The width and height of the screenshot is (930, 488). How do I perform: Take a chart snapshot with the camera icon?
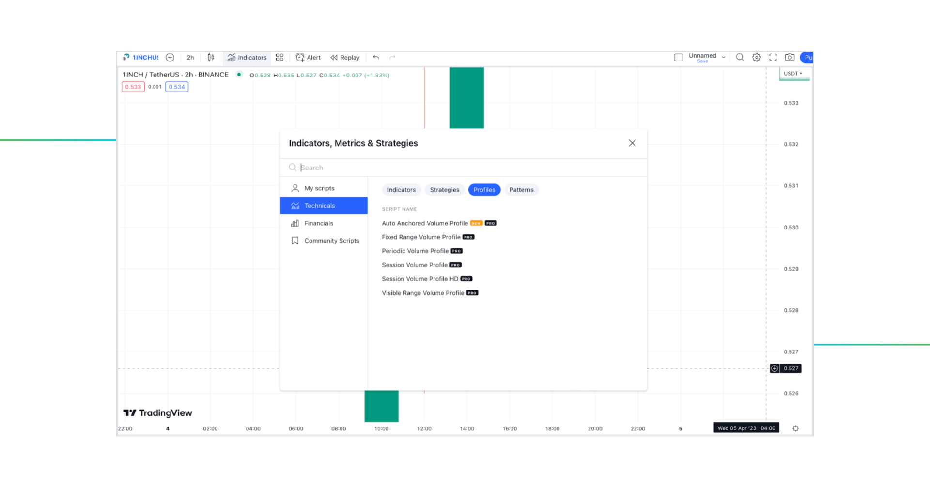pyautogui.click(x=790, y=57)
